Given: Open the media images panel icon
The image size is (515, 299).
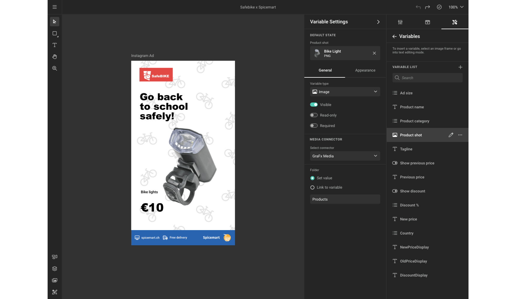Looking at the screenshot, I should tap(55, 280).
